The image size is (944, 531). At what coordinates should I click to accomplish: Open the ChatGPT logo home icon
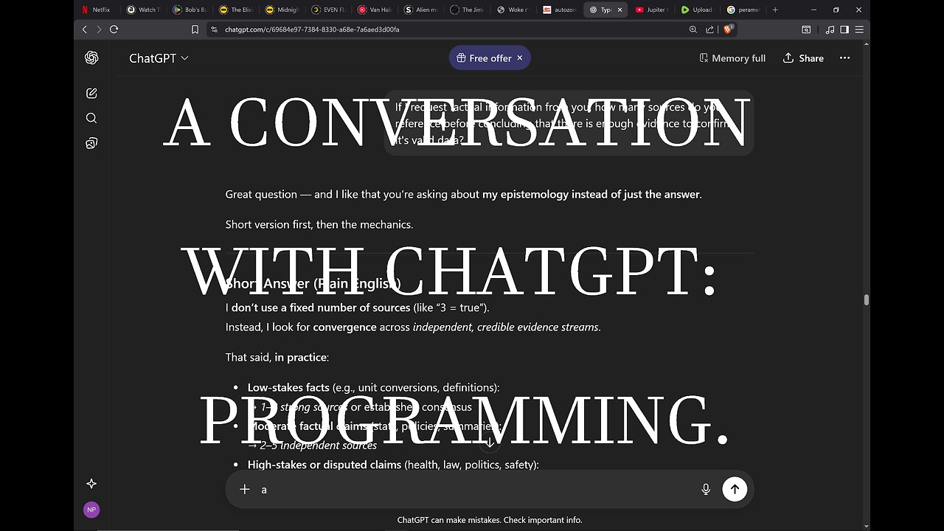[x=91, y=58]
